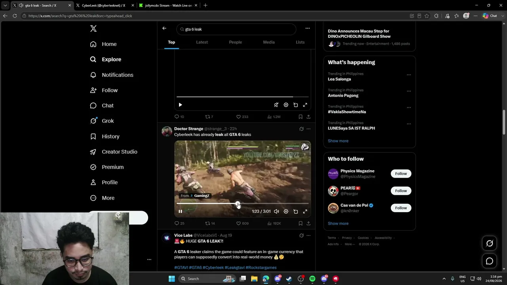Switch to the People tab
The height and width of the screenshot is (285, 507).
pyautogui.click(x=235, y=42)
